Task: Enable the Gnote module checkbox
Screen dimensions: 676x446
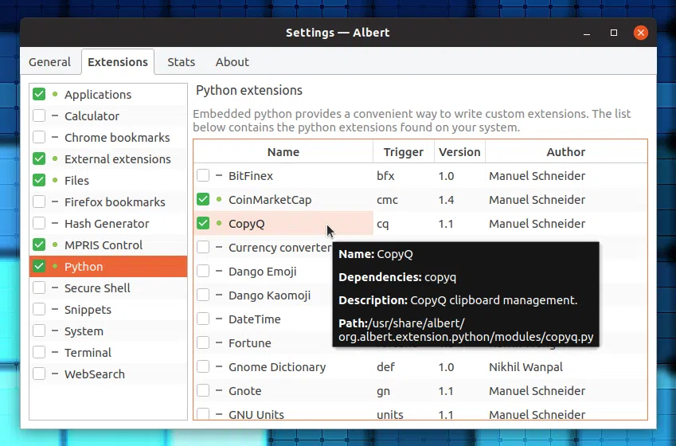Action: point(203,391)
